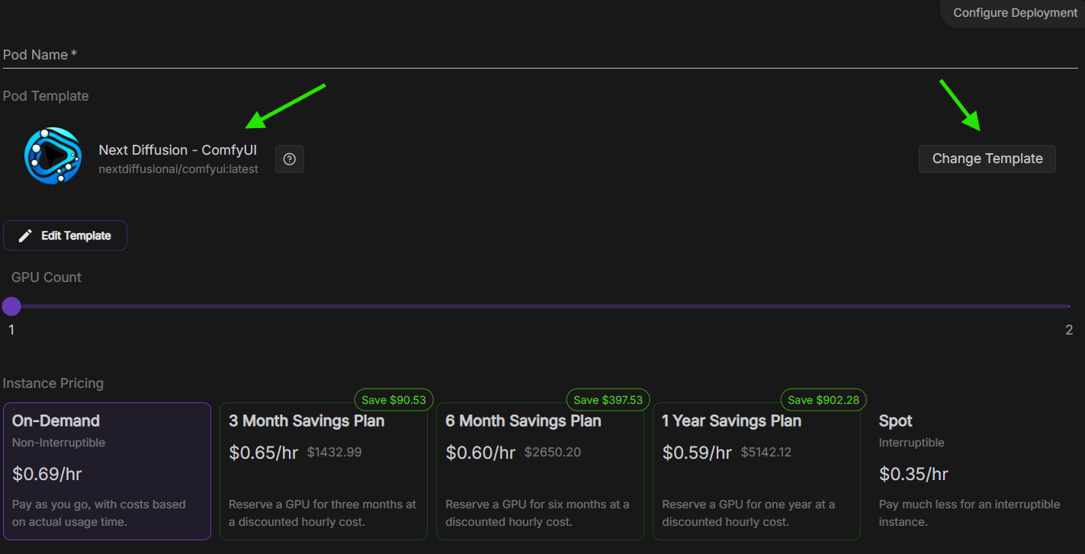Click the $0.69/hr On-Demand price
Screen dimensions: 1085x554
47,474
